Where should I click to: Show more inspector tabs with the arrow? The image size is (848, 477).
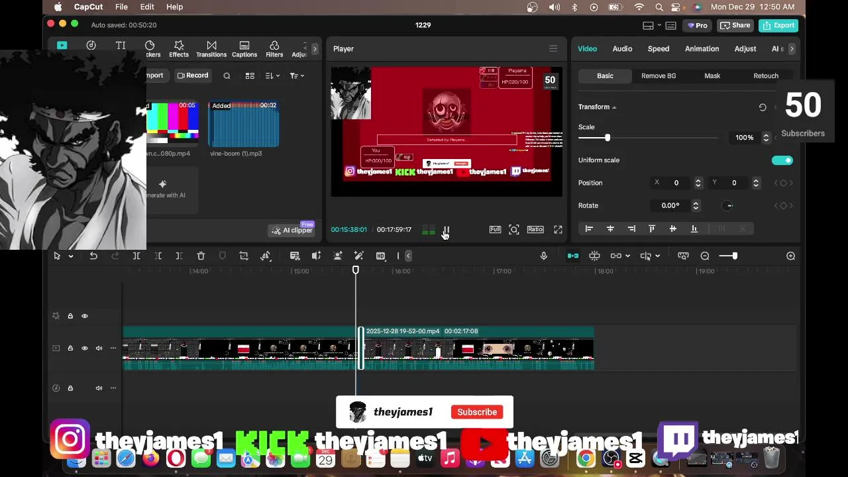(791, 49)
